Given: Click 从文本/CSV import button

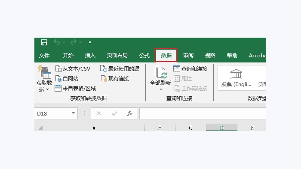Looking at the screenshot, I should point(73,68).
